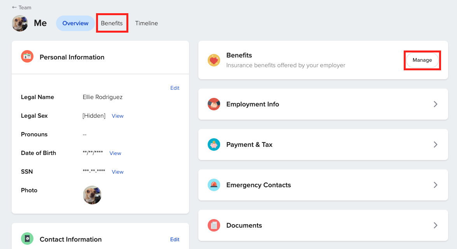
Task: Click the Manage button for Benefits
Action: pos(422,60)
